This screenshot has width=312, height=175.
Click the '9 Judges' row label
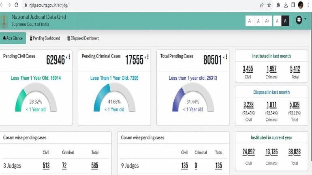click(x=130, y=166)
